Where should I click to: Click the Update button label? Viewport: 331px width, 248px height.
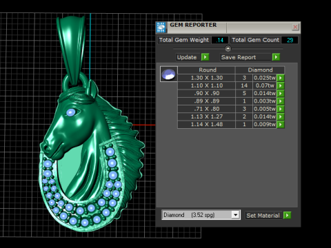[x=187, y=57]
